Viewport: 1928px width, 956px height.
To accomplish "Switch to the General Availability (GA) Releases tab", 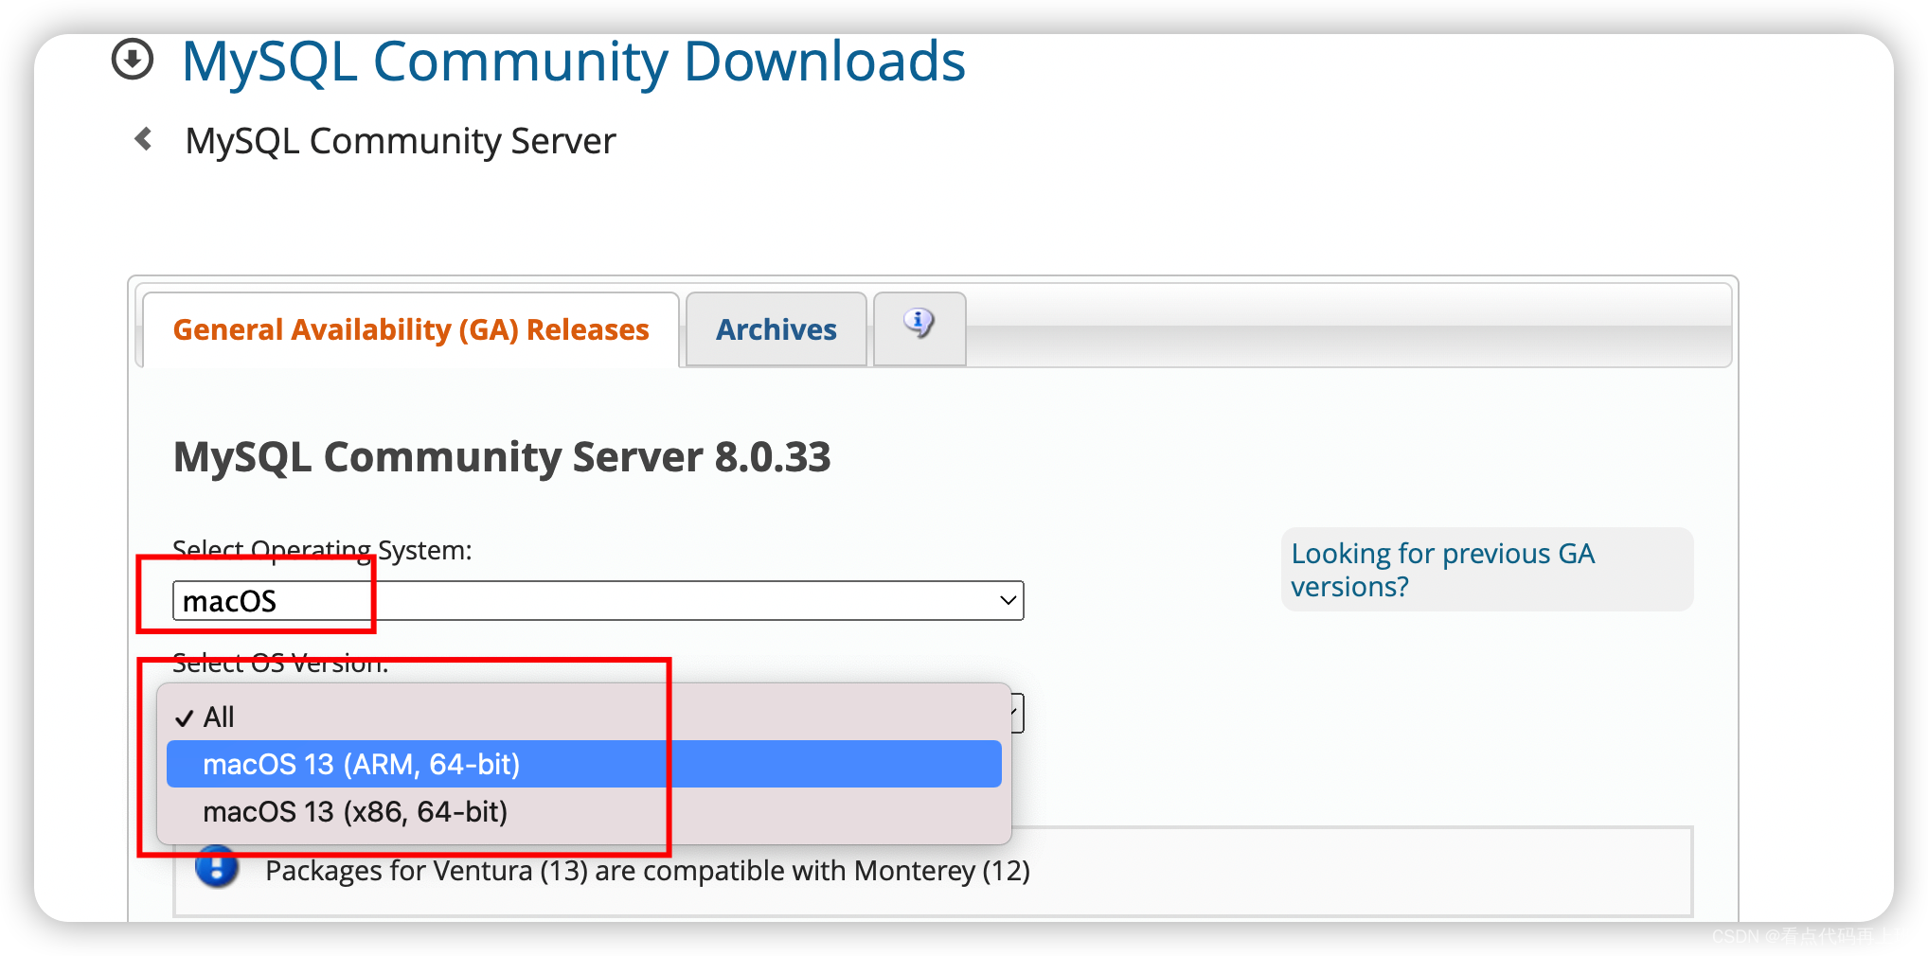I will pyautogui.click(x=411, y=329).
